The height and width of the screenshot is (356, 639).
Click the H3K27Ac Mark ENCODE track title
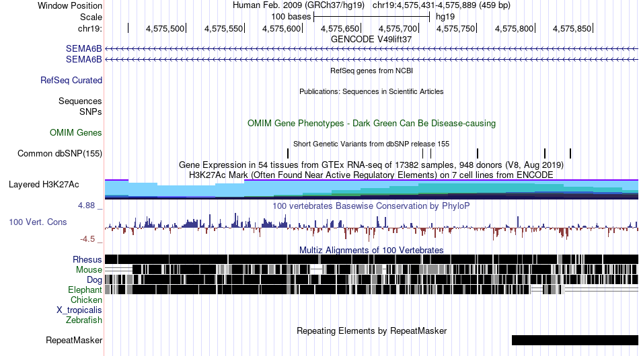pyautogui.click(x=371, y=175)
